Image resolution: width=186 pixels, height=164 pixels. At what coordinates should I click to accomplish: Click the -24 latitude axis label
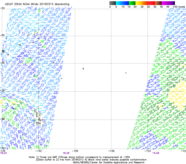pyautogui.click(x=2, y=63)
